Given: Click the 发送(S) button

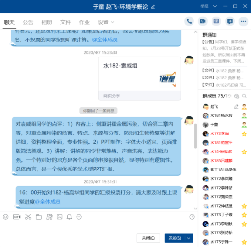Looking at the screenshot, I should [x=175, y=238].
